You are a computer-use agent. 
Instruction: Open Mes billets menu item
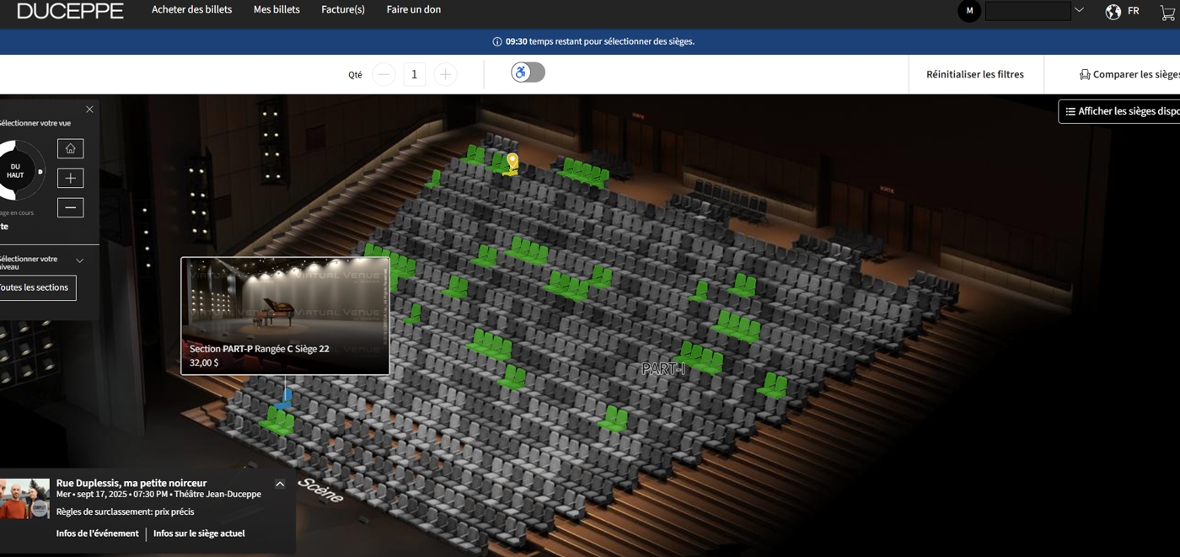(276, 10)
